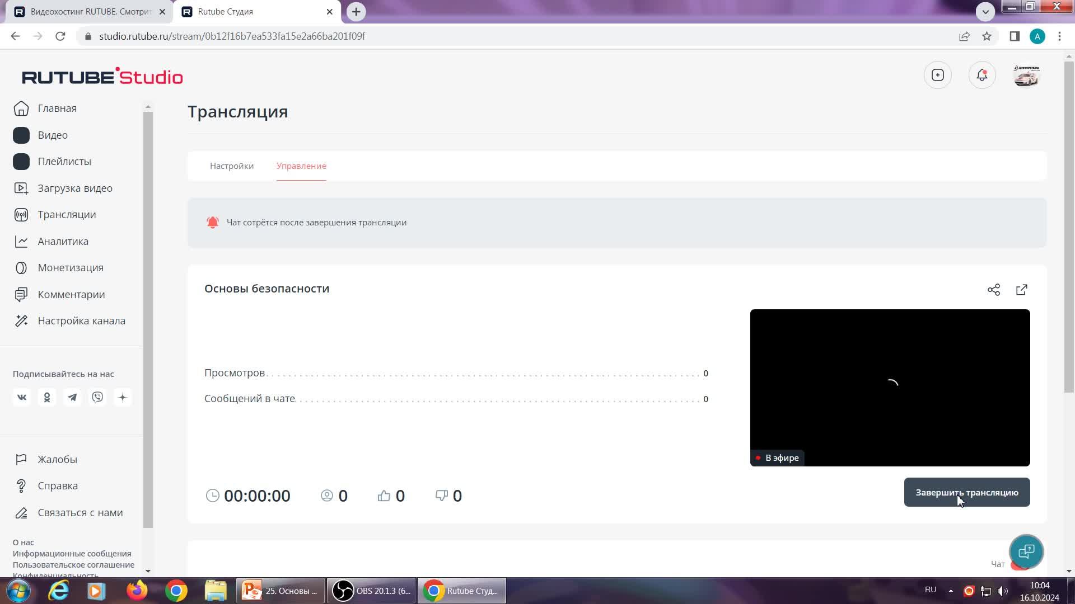The width and height of the screenshot is (1075, 604).
Task: Open the stream in a new window
Action: click(x=1021, y=290)
